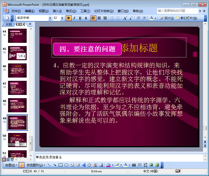Viewport: 209px width, 176px height.
Task: Create a new blank document icon
Action: [x=7, y=18]
